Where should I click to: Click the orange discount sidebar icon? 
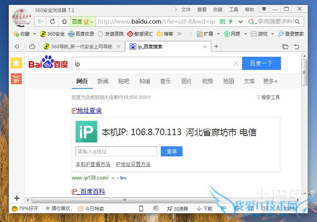click(x=16, y=79)
